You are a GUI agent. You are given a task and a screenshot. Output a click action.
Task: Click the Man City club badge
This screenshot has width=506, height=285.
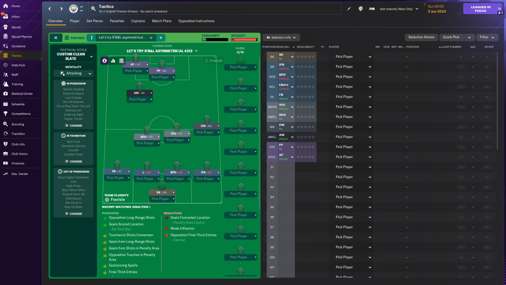(x=74, y=9)
